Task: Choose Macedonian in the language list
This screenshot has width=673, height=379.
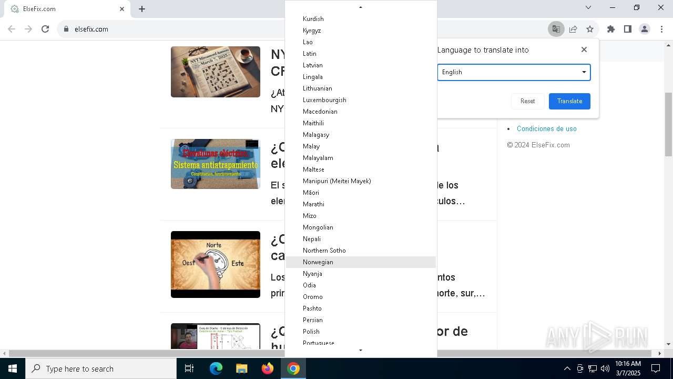Action: click(361, 112)
